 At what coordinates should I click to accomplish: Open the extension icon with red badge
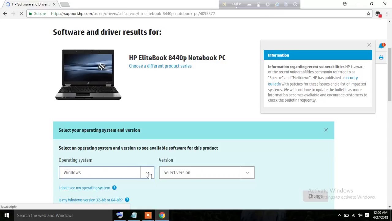[378, 14]
